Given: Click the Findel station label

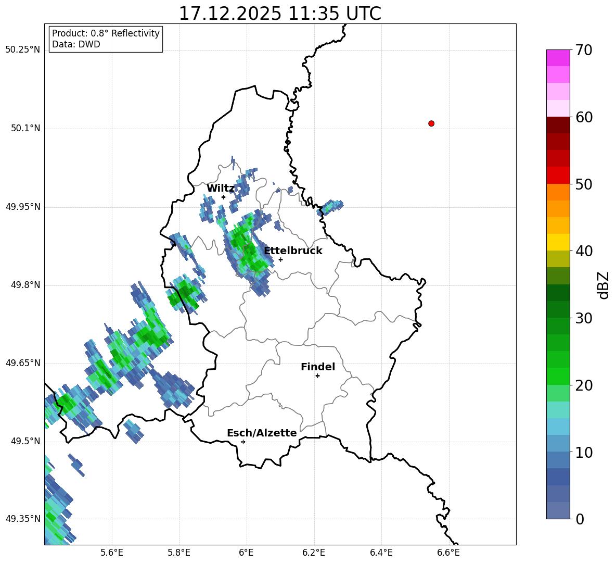Looking at the screenshot, I should click(318, 367).
